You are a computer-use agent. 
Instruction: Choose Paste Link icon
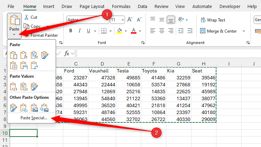pos(24,108)
